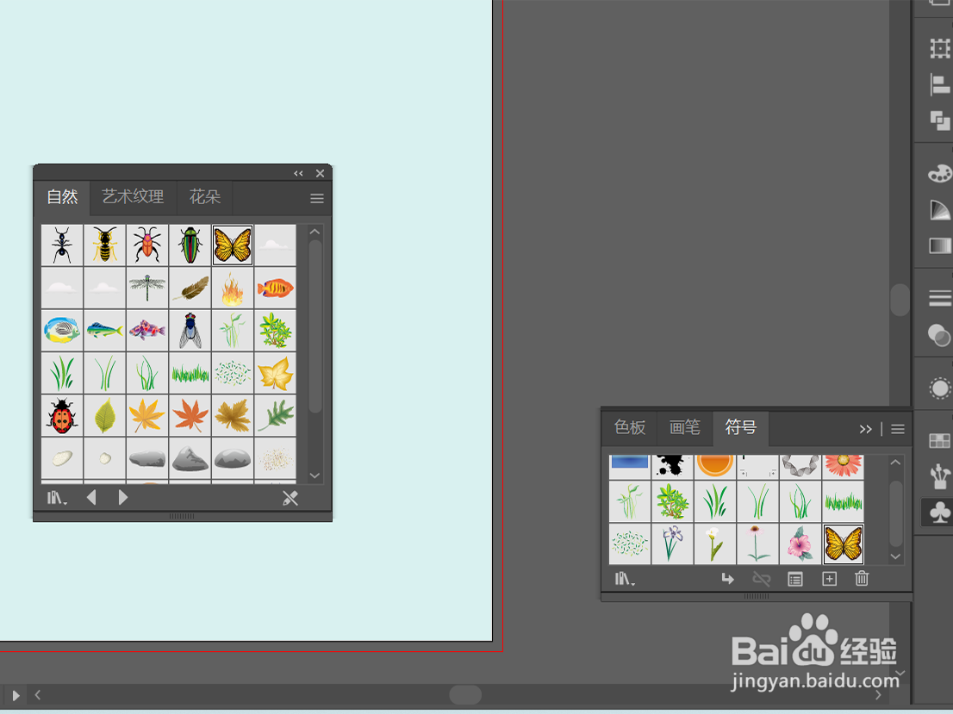Select the purple iris symbol
This screenshot has width=953, height=714.
(672, 543)
